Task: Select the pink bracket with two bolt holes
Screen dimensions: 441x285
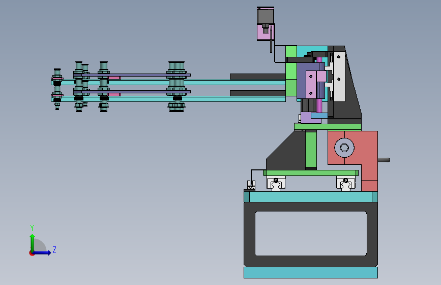Action: coord(311,84)
